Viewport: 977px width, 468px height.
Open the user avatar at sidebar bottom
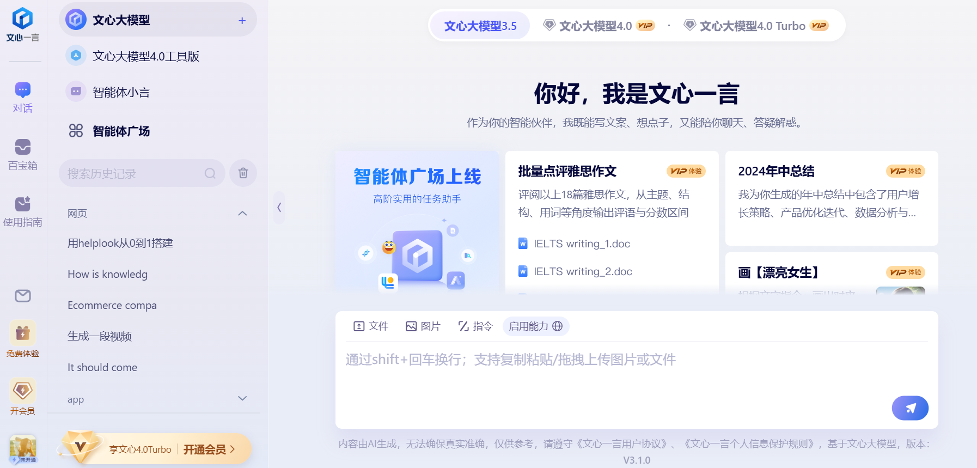pyautogui.click(x=22, y=449)
